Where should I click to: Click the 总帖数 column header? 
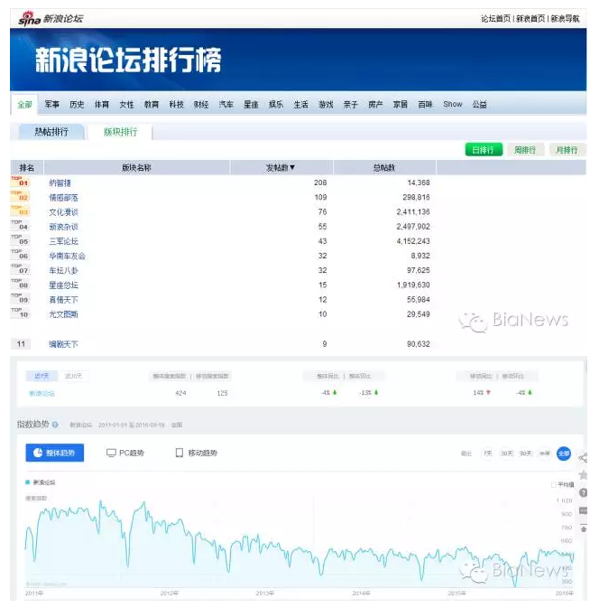point(384,167)
